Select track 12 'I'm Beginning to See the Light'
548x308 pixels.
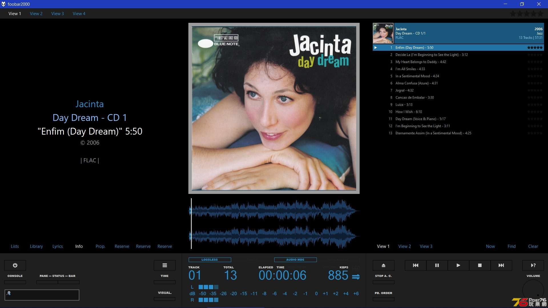click(x=458, y=126)
